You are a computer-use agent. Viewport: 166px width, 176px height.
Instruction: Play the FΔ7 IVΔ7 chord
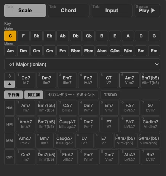coord(88,80)
